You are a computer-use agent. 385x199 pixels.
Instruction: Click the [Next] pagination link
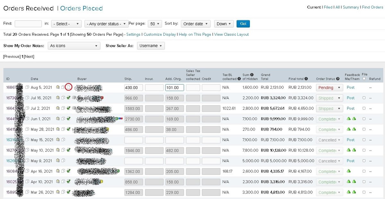tap(29, 57)
